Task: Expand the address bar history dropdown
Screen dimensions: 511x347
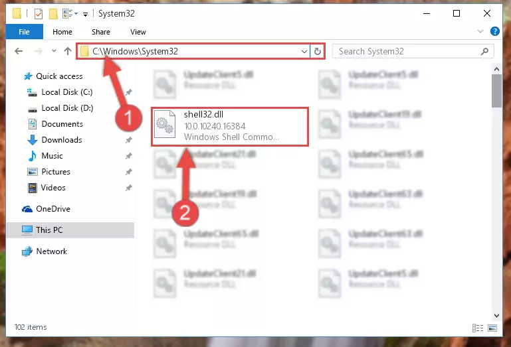Action: point(304,52)
